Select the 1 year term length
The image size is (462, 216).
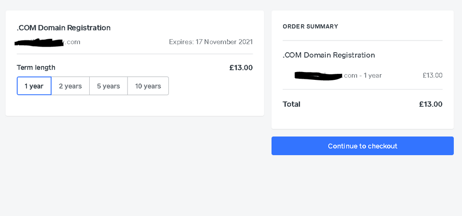[34, 86]
